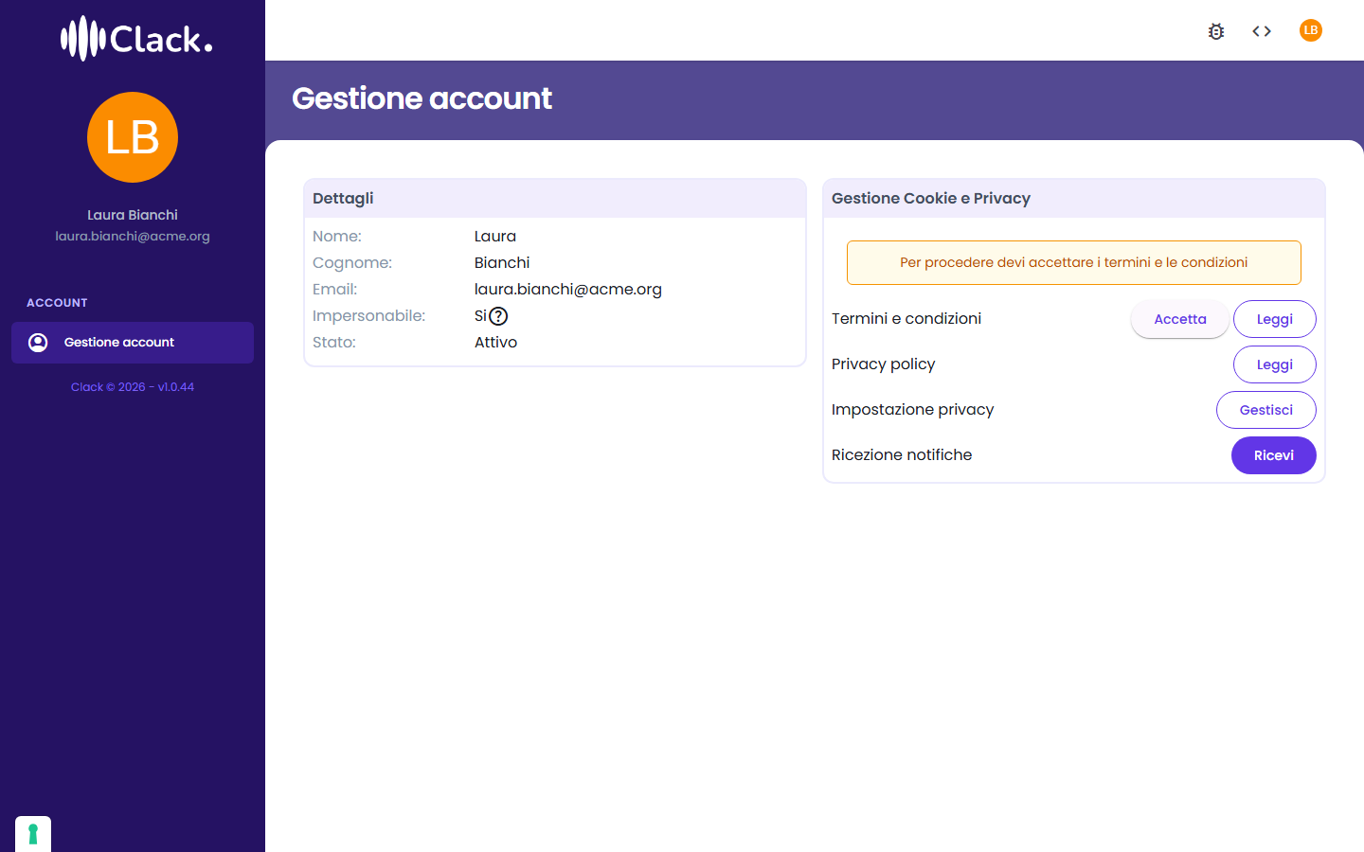The image size is (1364, 852).
Task: Click Gestisci for Impostazione privacy
Action: coord(1266,410)
